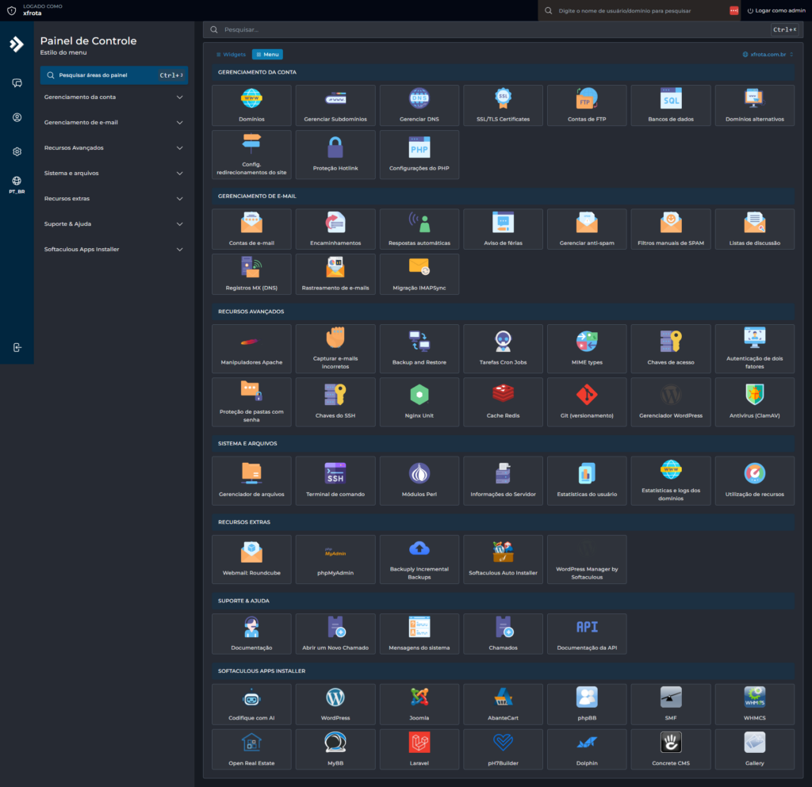This screenshot has height=787, width=812.
Task: Open Antivírus (ClamAV)
Action: click(x=755, y=402)
